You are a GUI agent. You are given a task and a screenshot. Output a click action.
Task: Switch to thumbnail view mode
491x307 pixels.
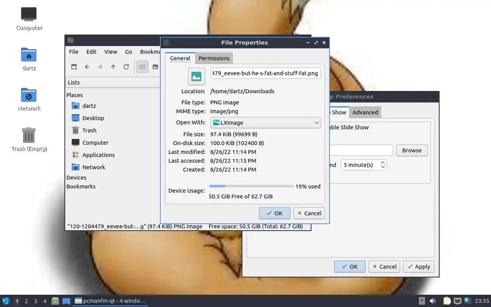(155, 67)
